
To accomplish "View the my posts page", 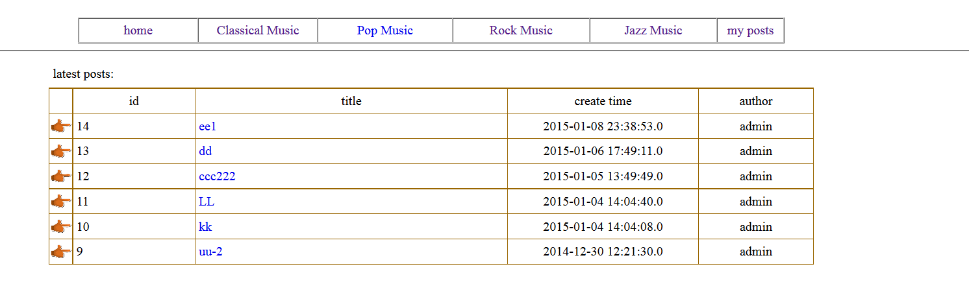I will 750,30.
